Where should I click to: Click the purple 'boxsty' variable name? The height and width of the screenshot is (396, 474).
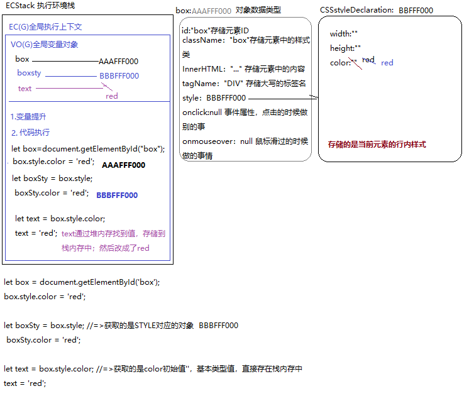click(x=29, y=73)
